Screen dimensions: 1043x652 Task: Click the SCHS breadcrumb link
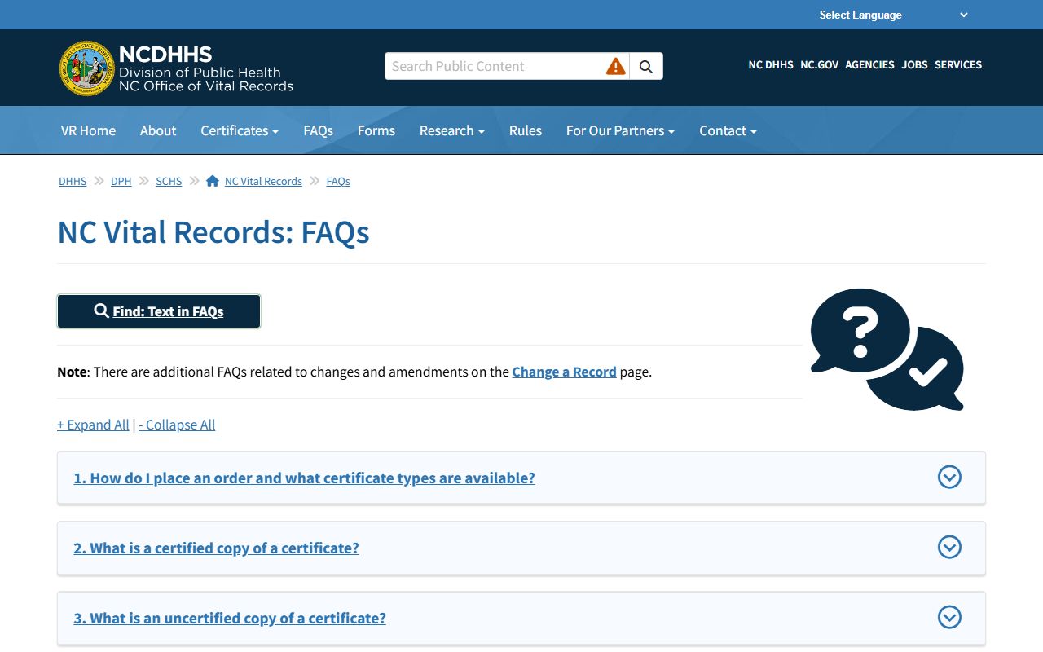point(169,181)
